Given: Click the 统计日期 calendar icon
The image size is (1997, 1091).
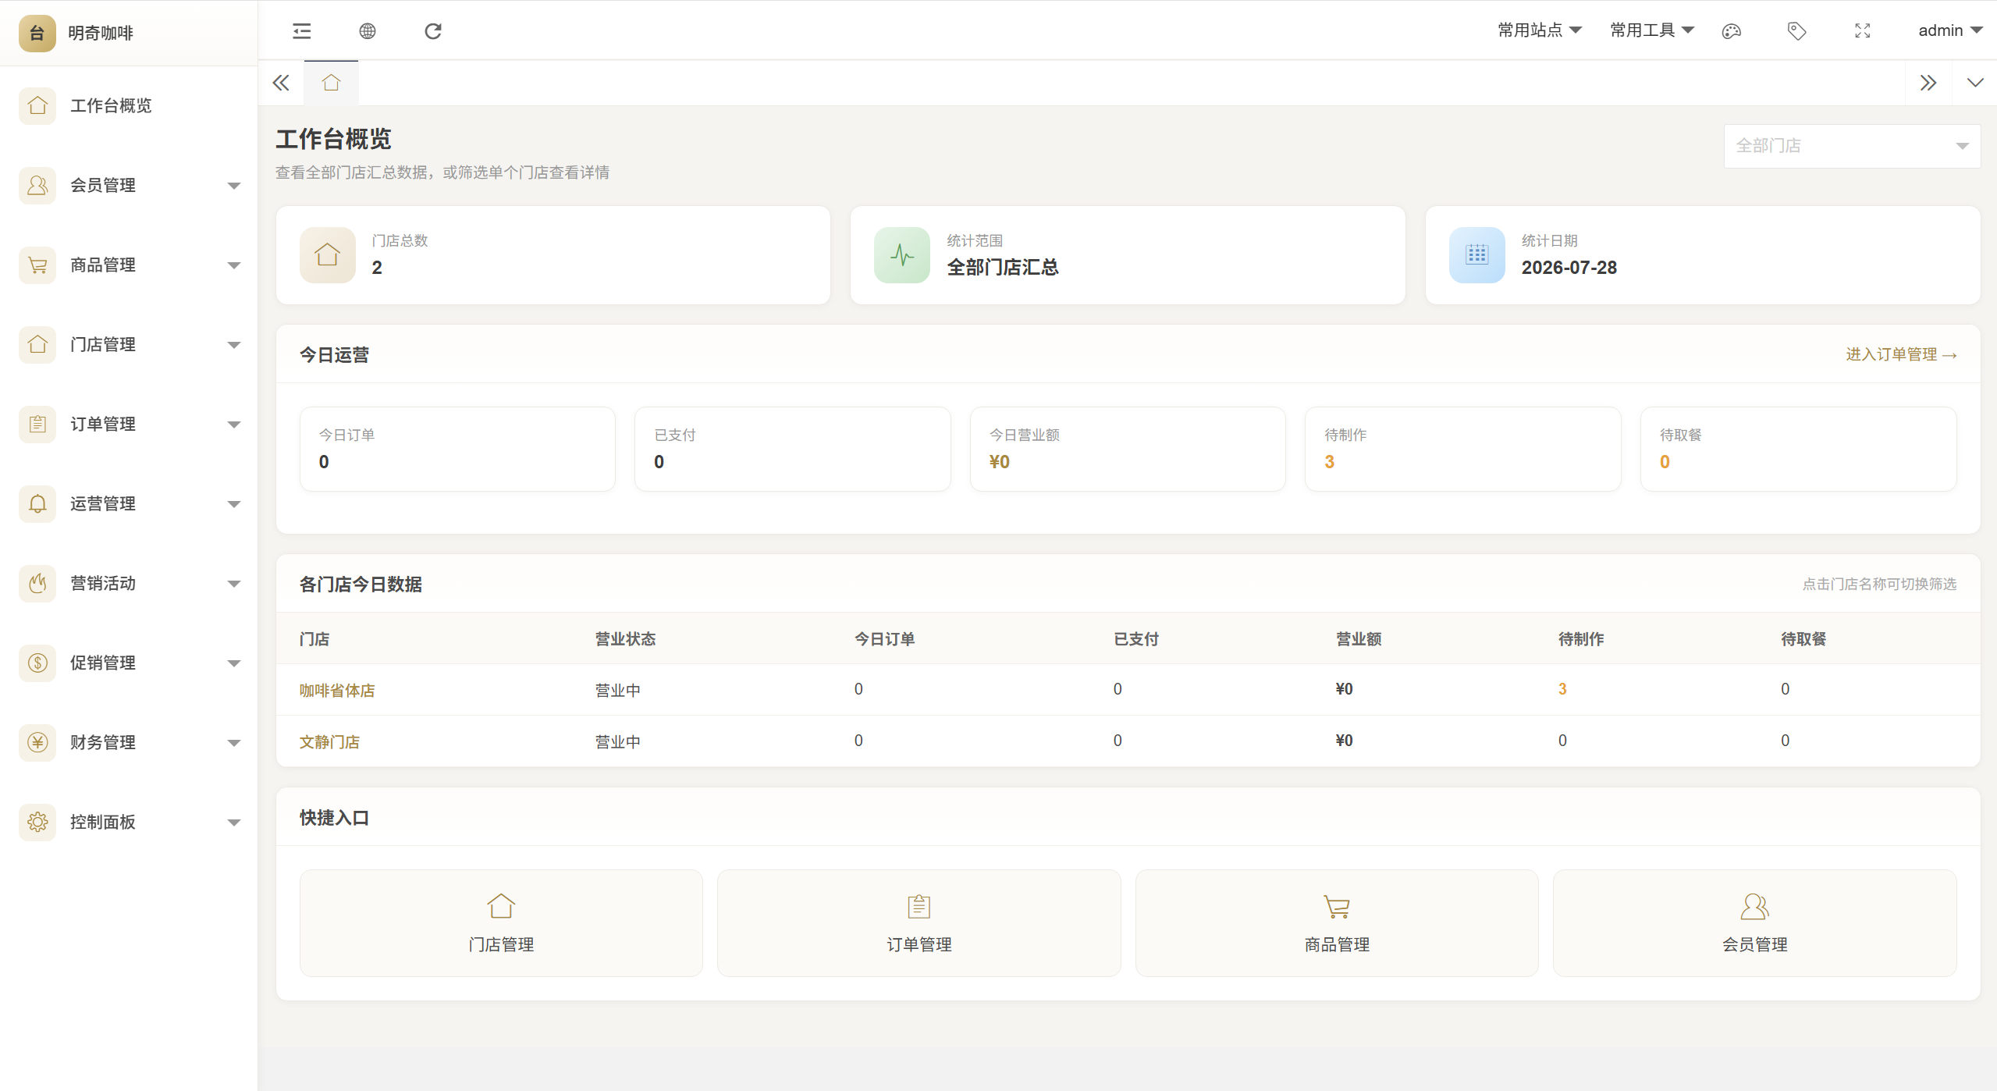Looking at the screenshot, I should 1477,255.
